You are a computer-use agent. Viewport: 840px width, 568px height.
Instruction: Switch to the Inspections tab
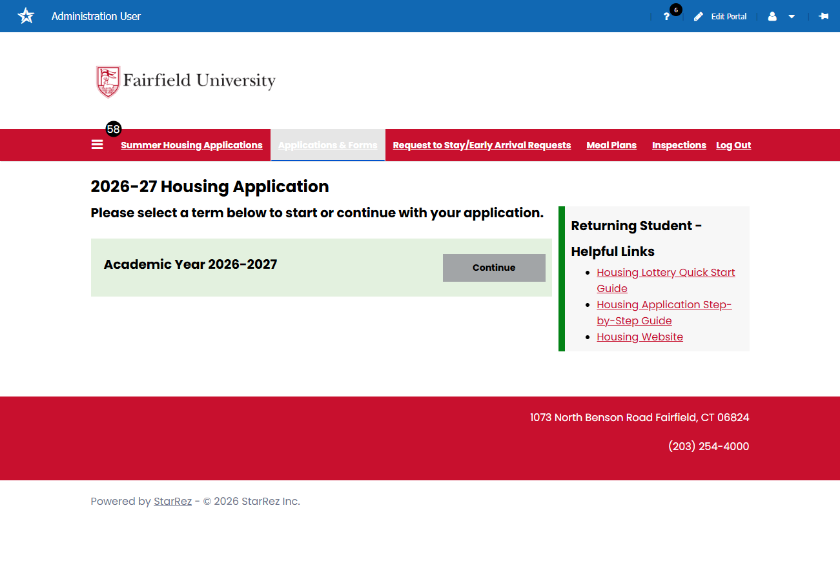click(679, 145)
